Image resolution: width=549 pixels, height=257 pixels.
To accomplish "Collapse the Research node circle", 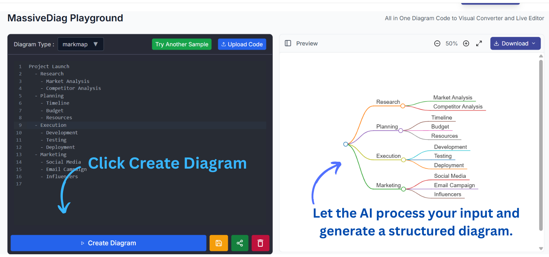I will click(x=403, y=106).
